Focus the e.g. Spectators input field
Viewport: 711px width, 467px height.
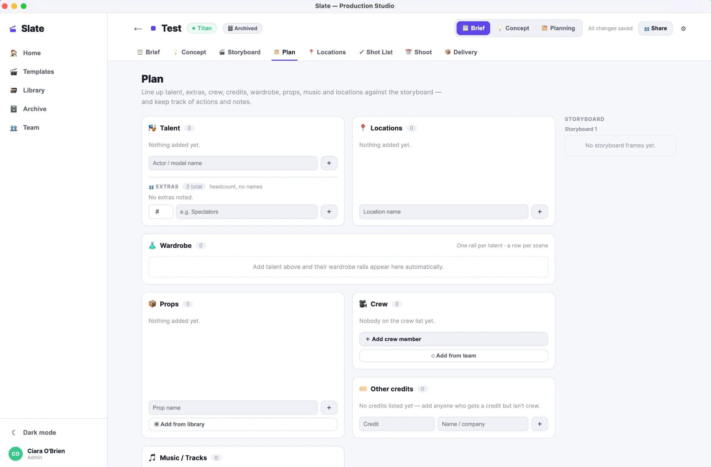click(247, 212)
